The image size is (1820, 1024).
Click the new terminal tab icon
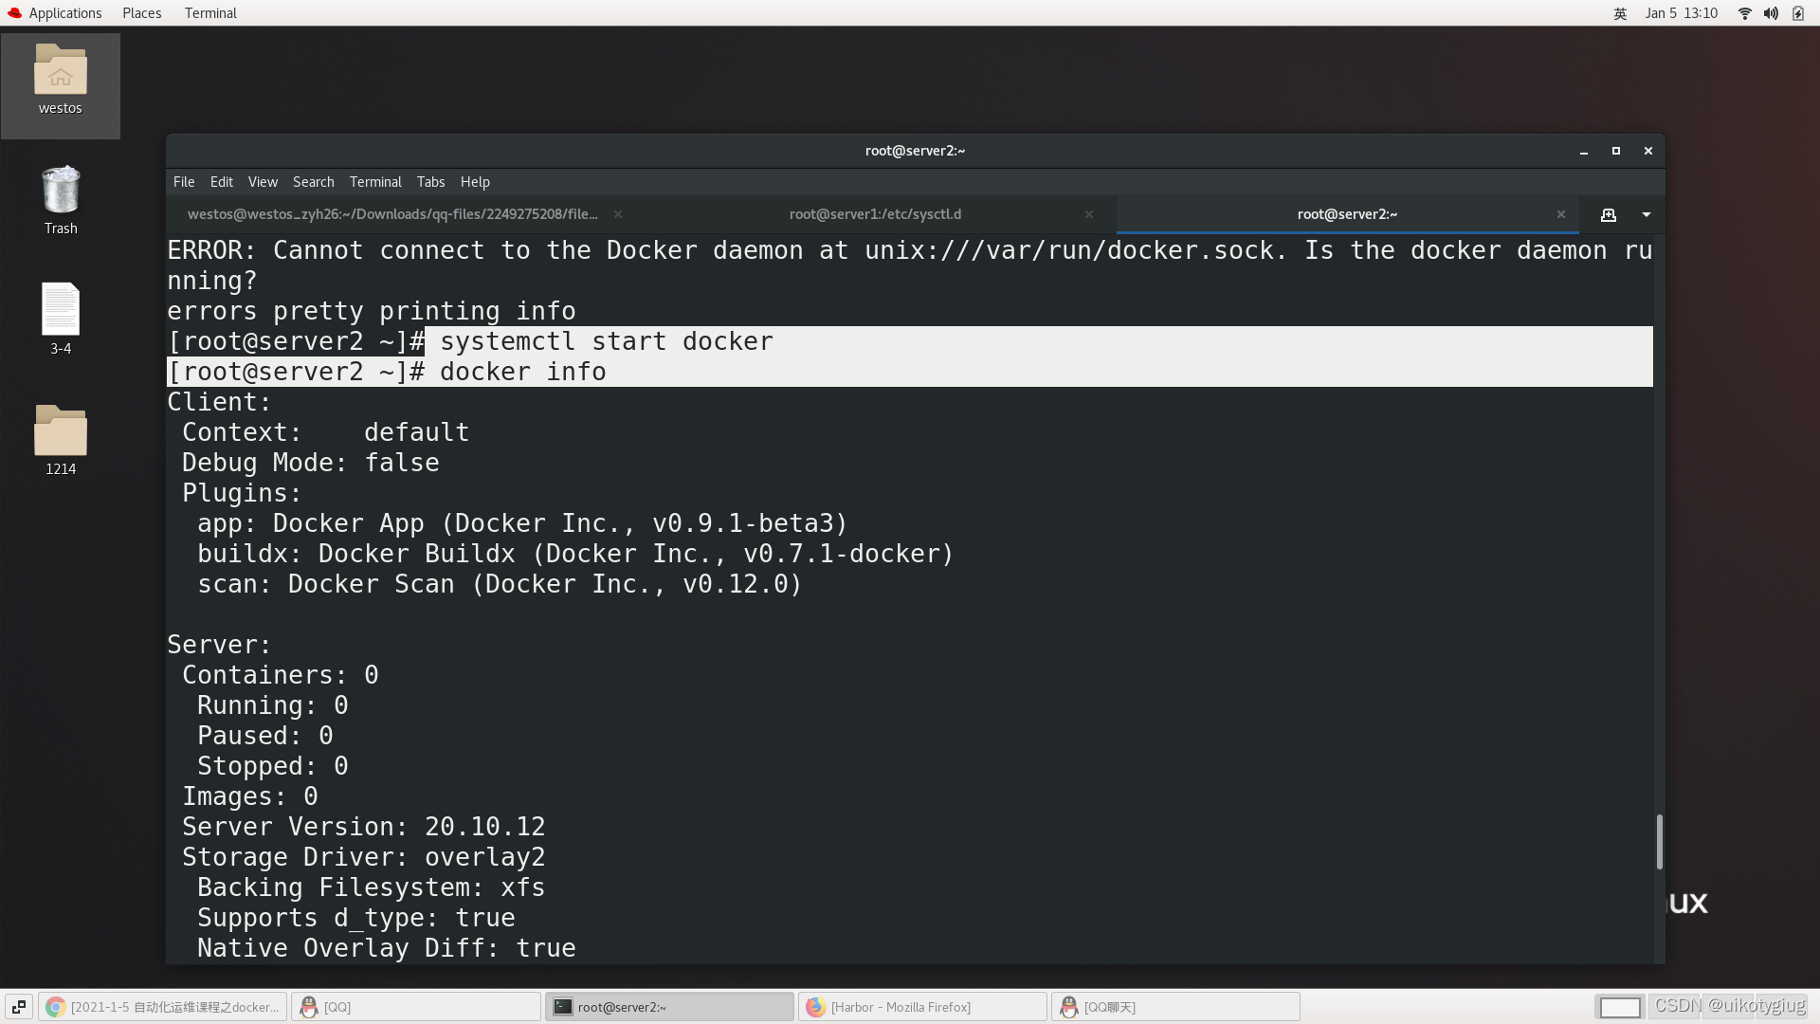[1609, 215]
